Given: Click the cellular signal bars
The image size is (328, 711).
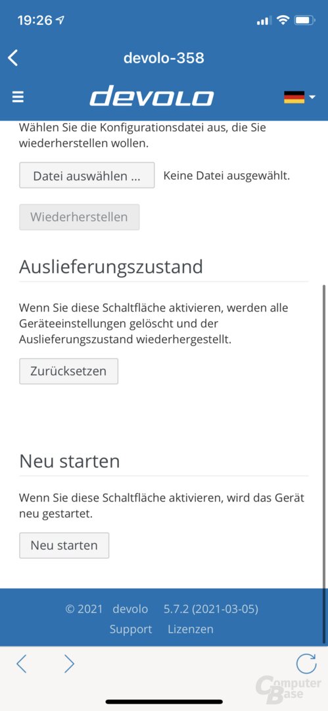Looking at the screenshot, I should [264, 21].
